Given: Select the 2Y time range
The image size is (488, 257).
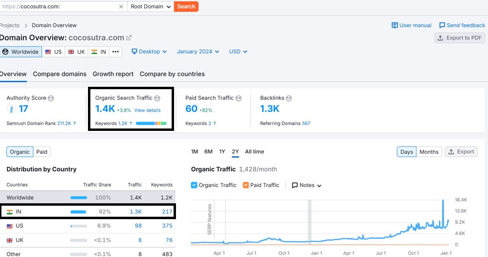Looking at the screenshot, I should 235,152.
